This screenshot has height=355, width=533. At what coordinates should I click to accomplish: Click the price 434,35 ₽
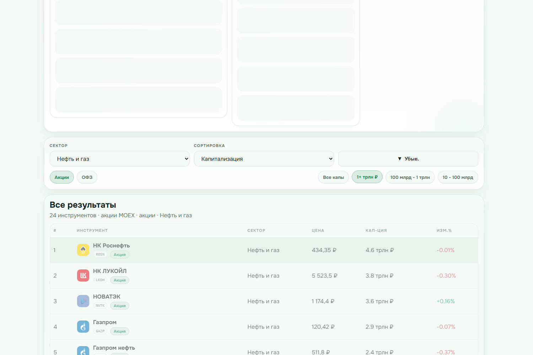click(324, 250)
